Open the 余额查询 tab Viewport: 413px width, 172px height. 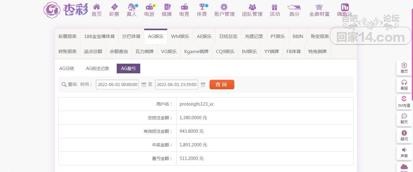(119, 52)
